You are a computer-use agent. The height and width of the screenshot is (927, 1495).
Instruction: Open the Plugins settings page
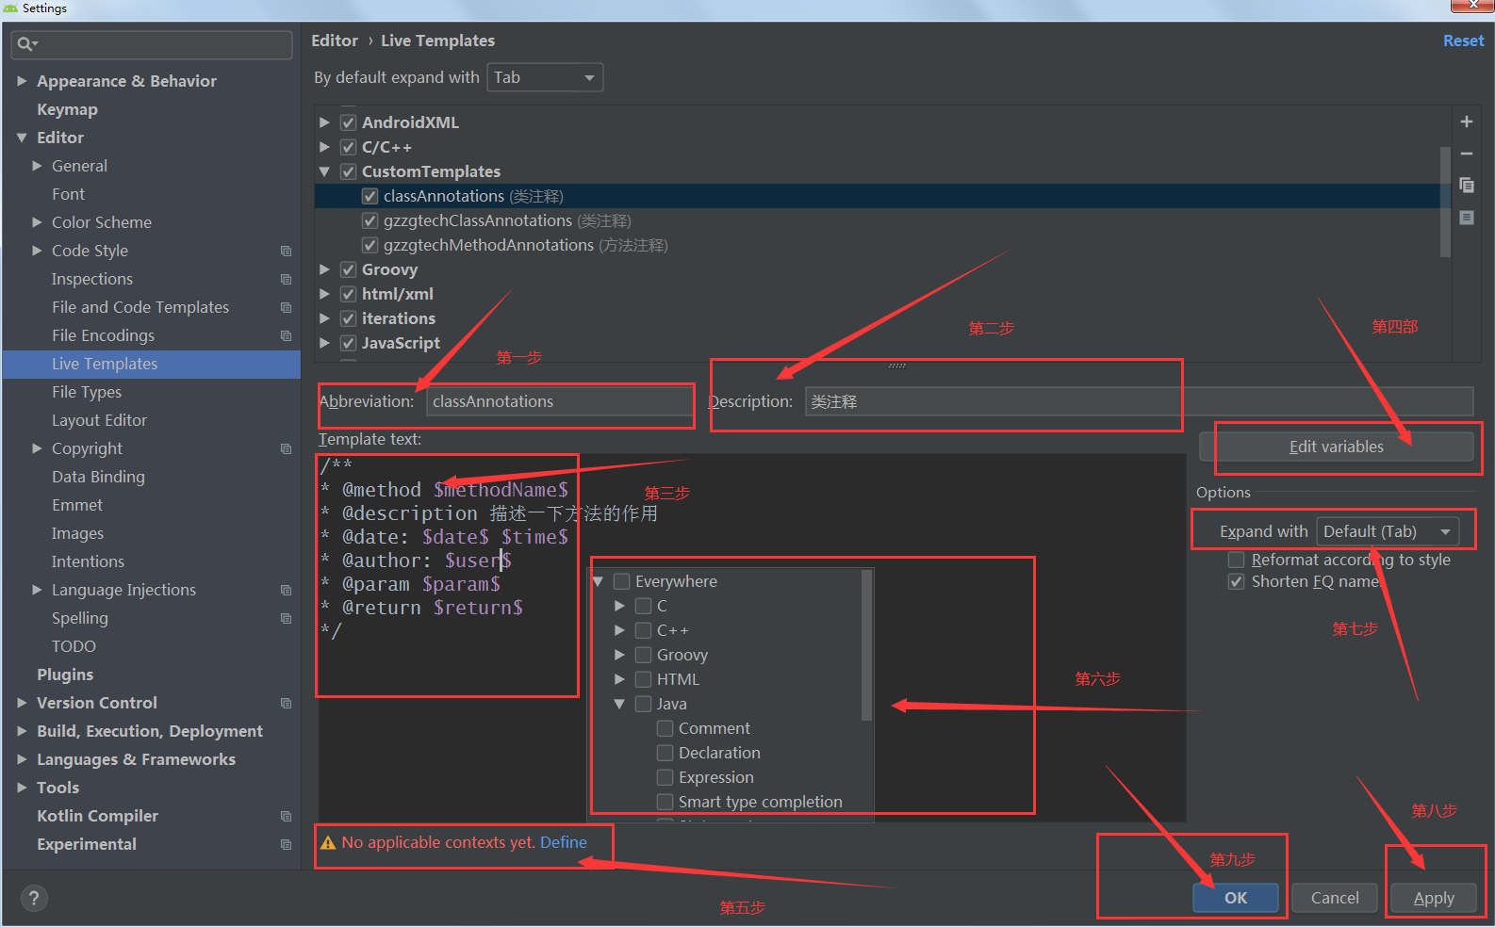(x=65, y=675)
